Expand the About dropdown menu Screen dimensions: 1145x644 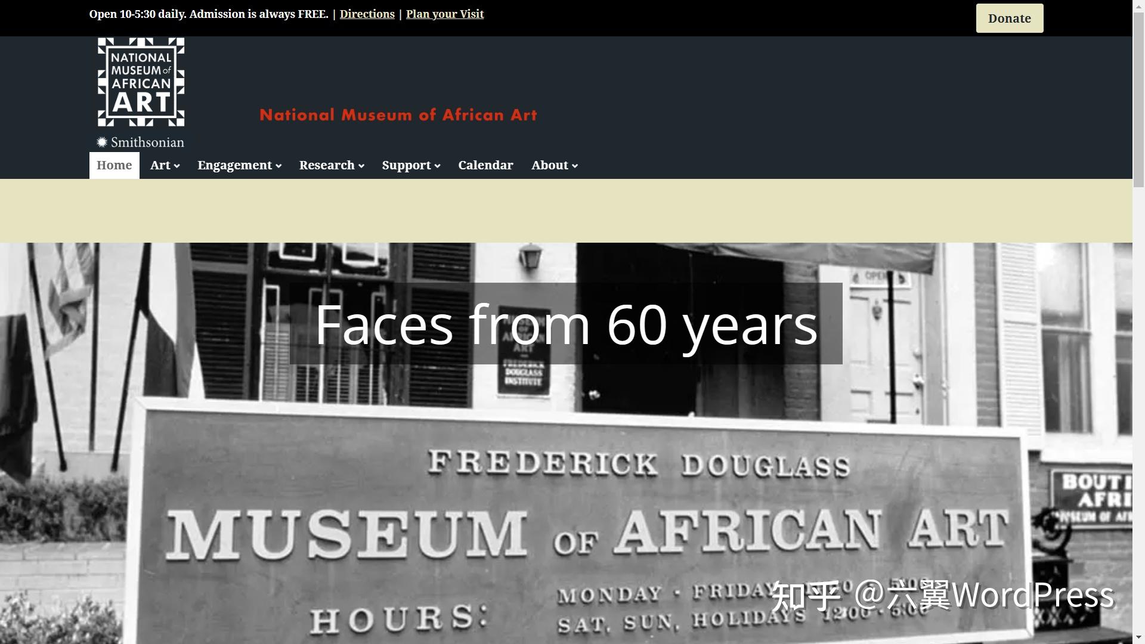pyautogui.click(x=555, y=165)
